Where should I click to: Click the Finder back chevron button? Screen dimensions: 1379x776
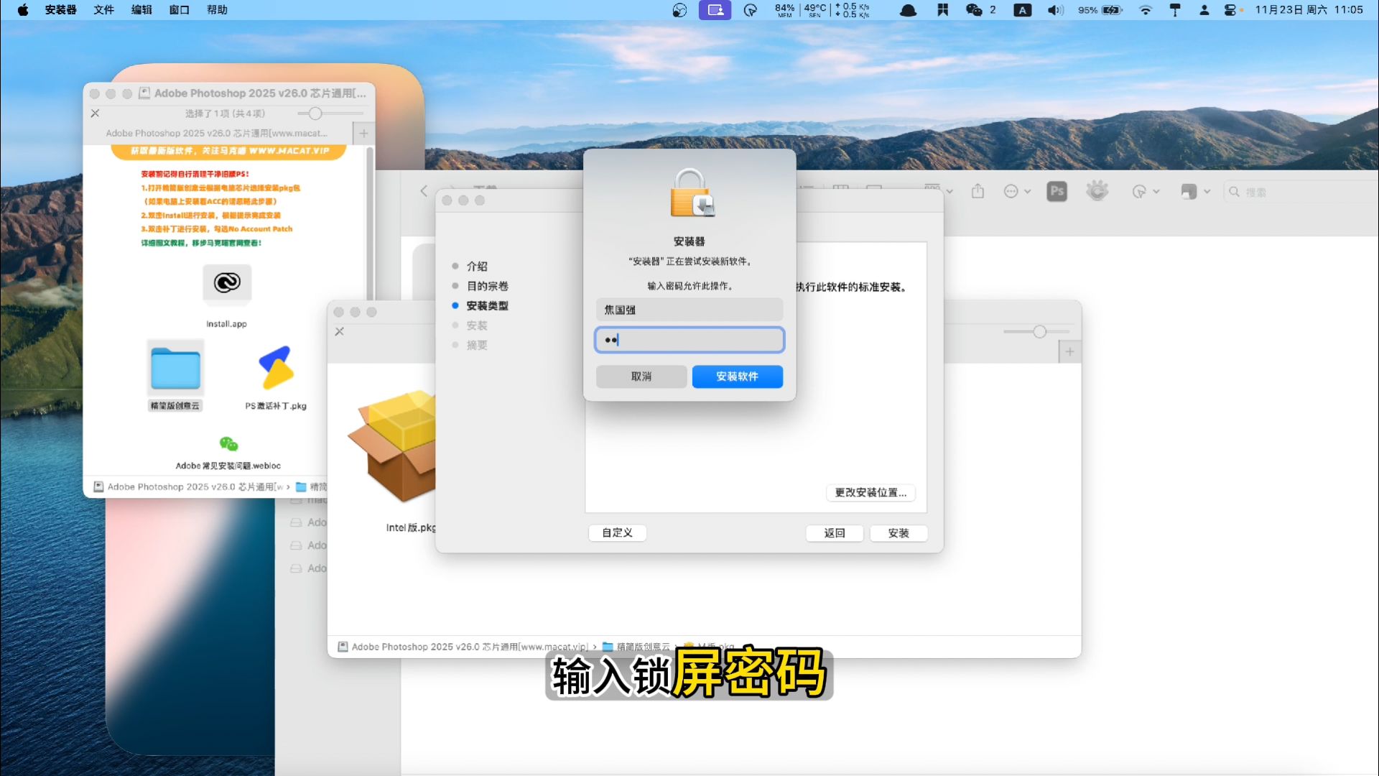point(424,191)
